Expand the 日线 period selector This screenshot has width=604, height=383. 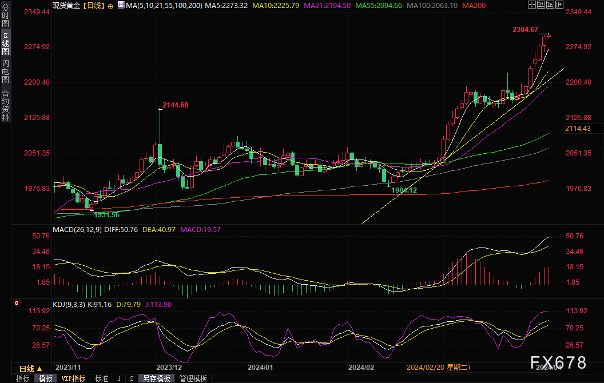coord(31,368)
